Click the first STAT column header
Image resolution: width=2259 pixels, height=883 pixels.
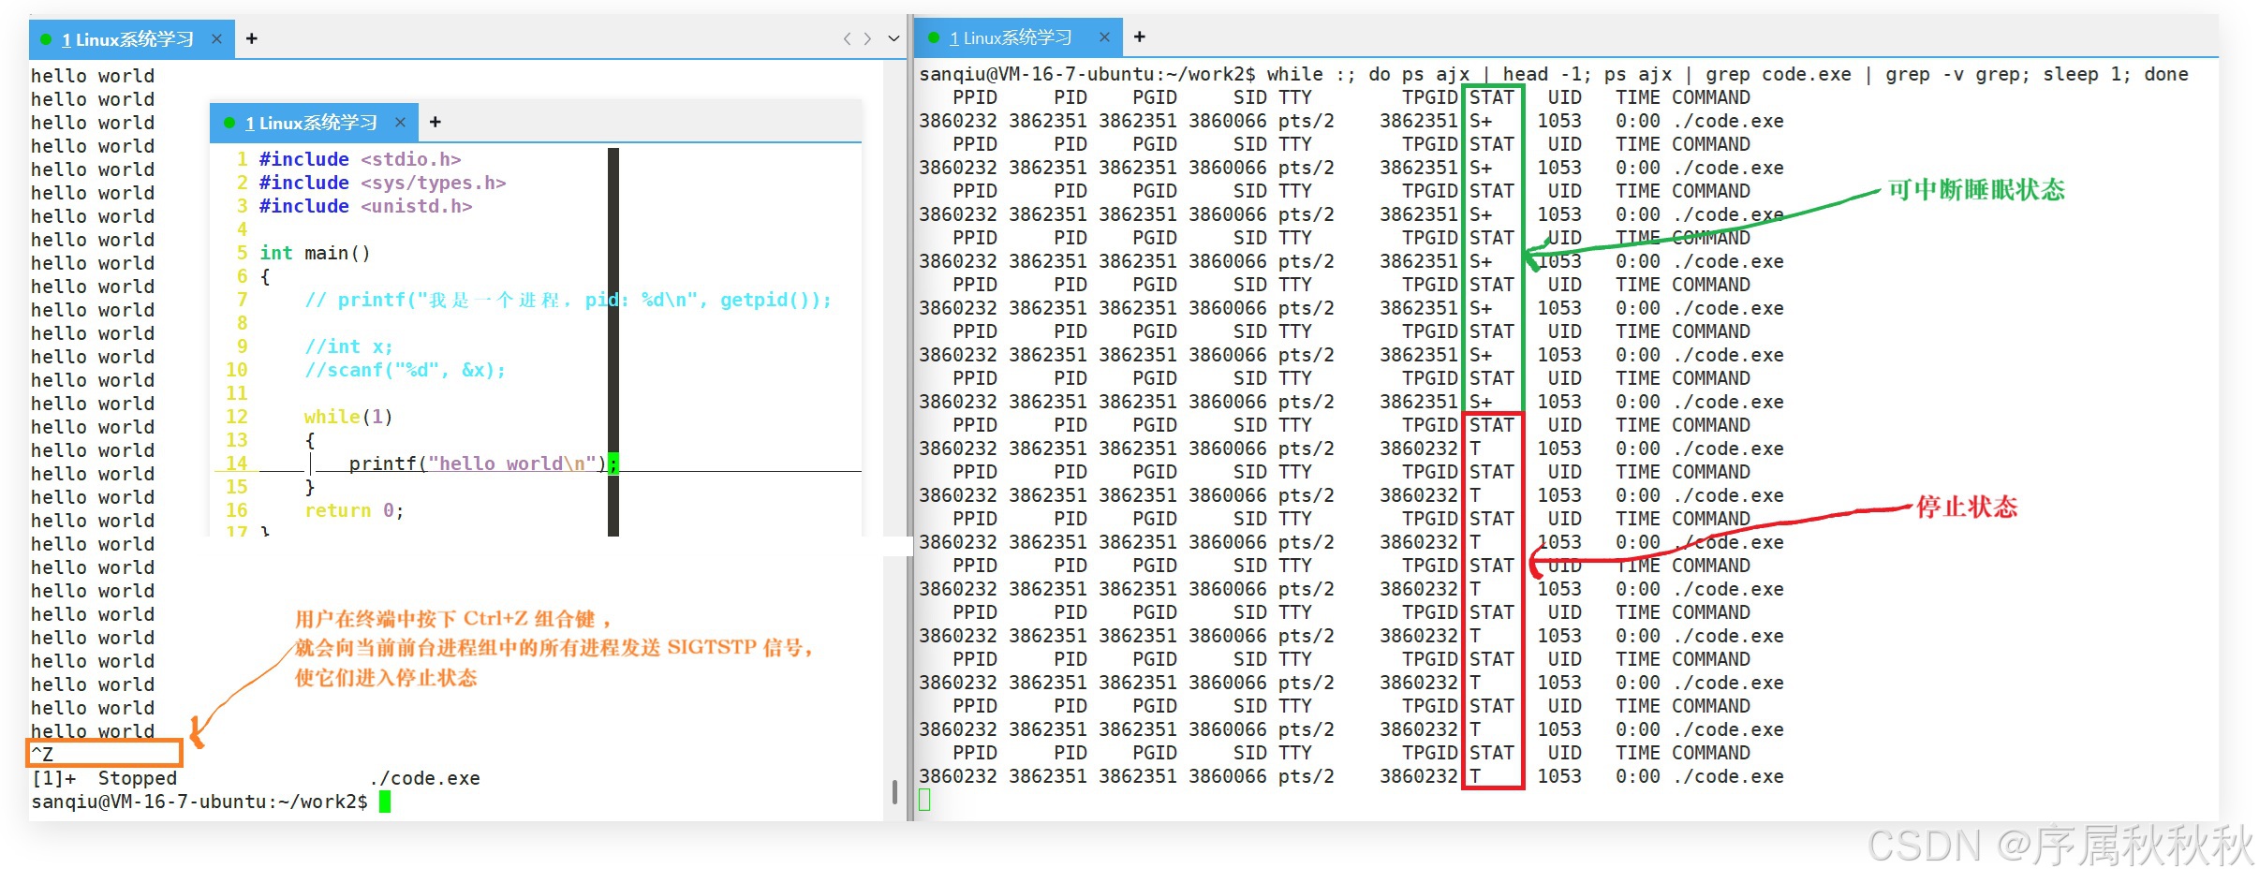(1491, 97)
